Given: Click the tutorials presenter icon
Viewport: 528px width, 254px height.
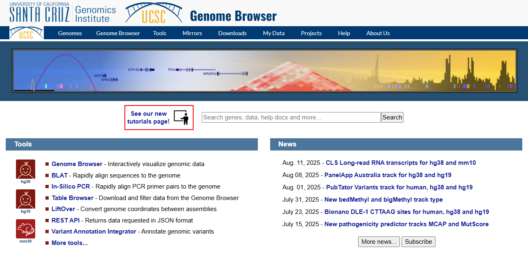Looking at the screenshot, I should (x=181, y=117).
